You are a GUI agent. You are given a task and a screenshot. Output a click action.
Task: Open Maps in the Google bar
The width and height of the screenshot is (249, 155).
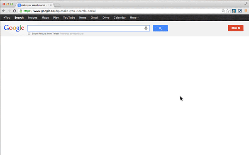coord(45,17)
